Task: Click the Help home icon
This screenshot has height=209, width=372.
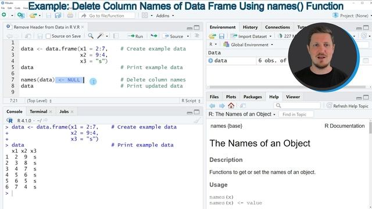Action: 231,106
